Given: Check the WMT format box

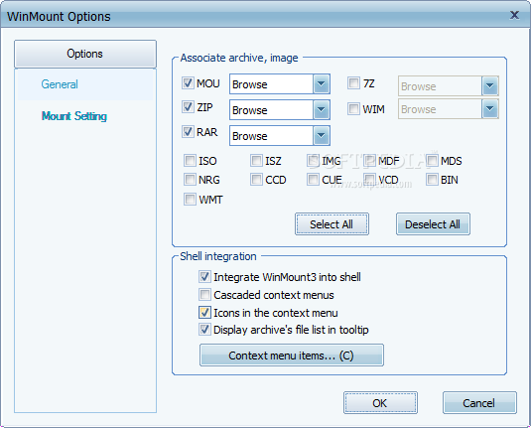Looking at the screenshot, I should tap(190, 200).
